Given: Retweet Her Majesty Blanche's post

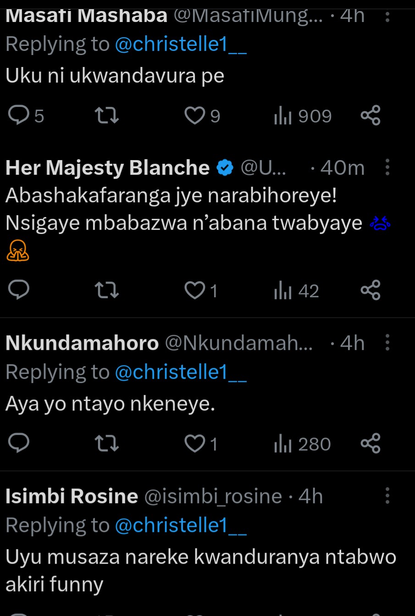Looking at the screenshot, I should click(x=106, y=290).
